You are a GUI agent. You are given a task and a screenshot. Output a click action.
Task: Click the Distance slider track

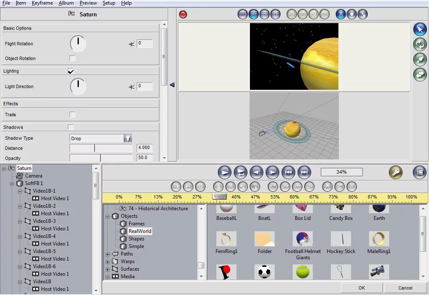click(x=101, y=148)
